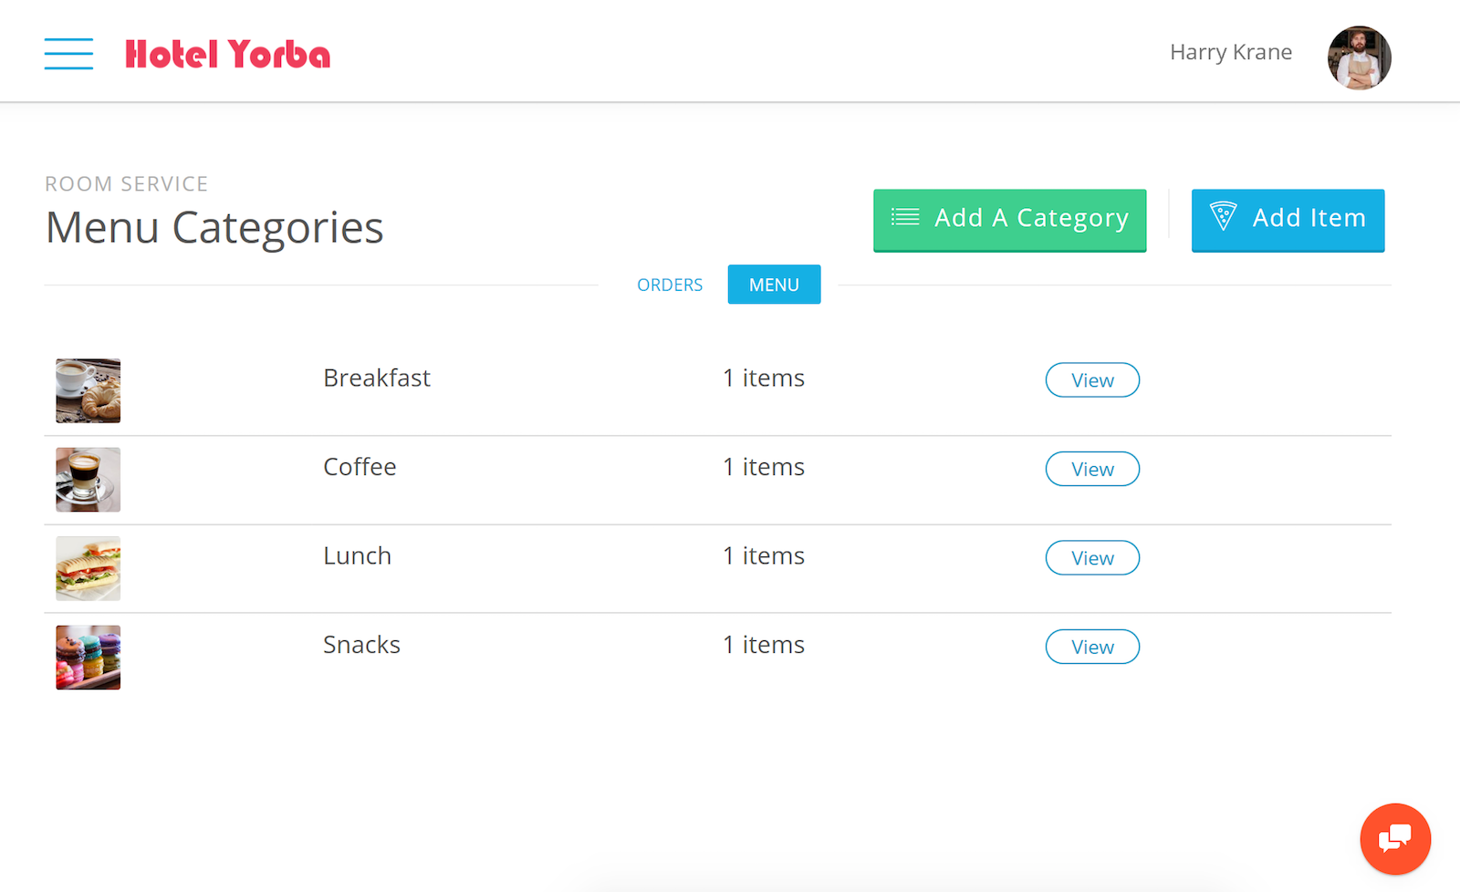Click the Coffee espresso thumbnail
Screen dimensions: 1460x892
(x=88, y=480)
